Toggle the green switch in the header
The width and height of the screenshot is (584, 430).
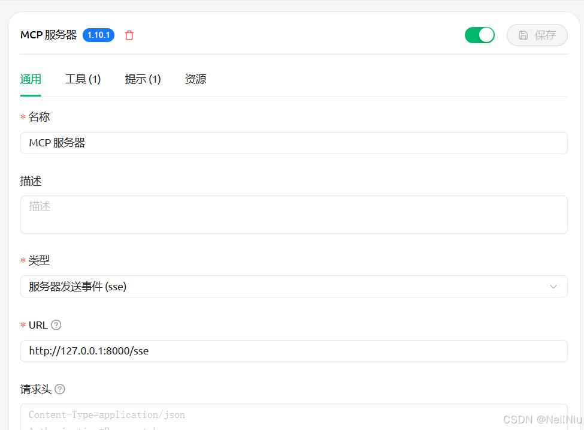479,35
